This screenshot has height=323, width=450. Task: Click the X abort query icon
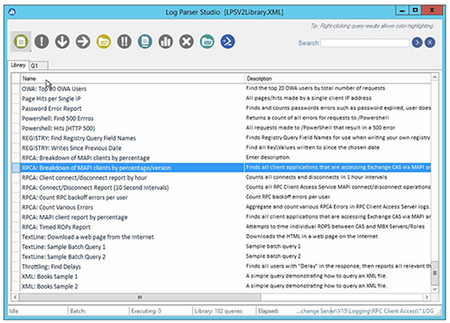(186, 42)
